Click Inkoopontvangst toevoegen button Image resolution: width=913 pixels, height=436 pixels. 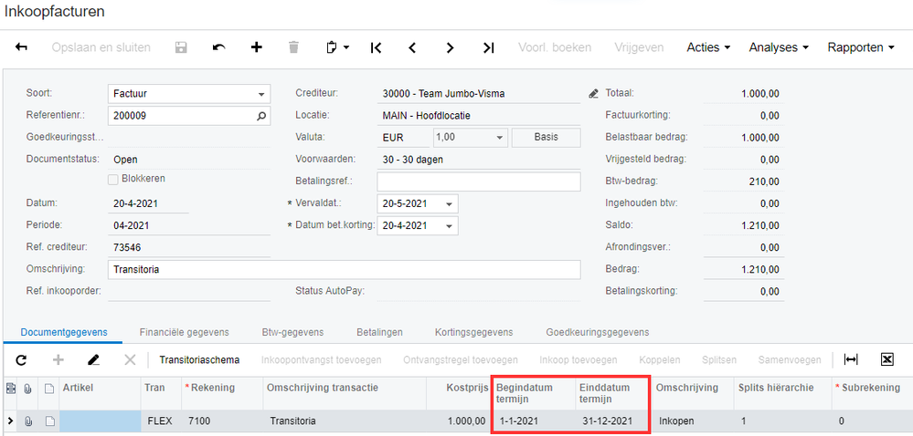tap(322, 360)
